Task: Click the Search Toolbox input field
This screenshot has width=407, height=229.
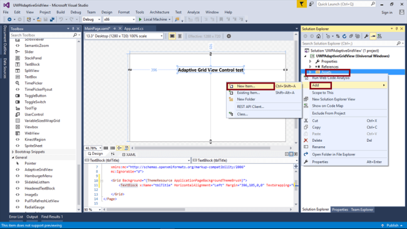Action: pyautogui.click(x=41, y=35)
